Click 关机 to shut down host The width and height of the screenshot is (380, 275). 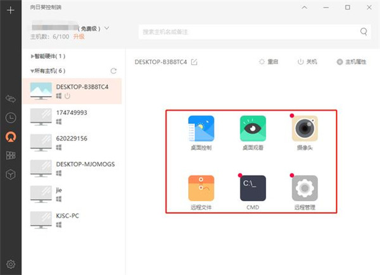point(307,62)
